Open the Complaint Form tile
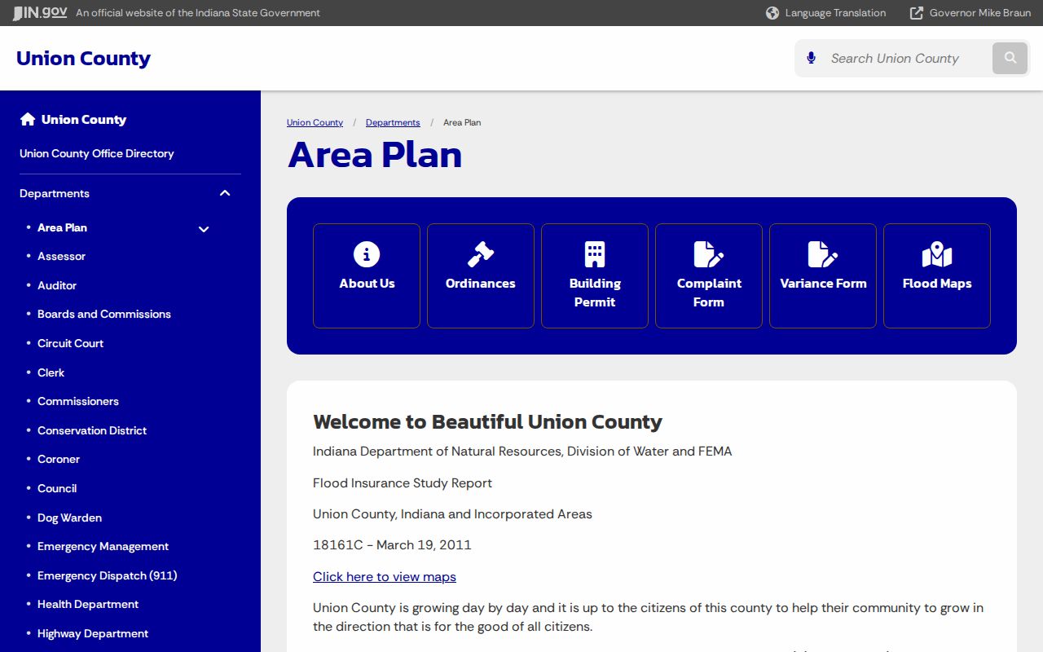1043x652 pixels. pyautogui.click(x=709, y=276)
